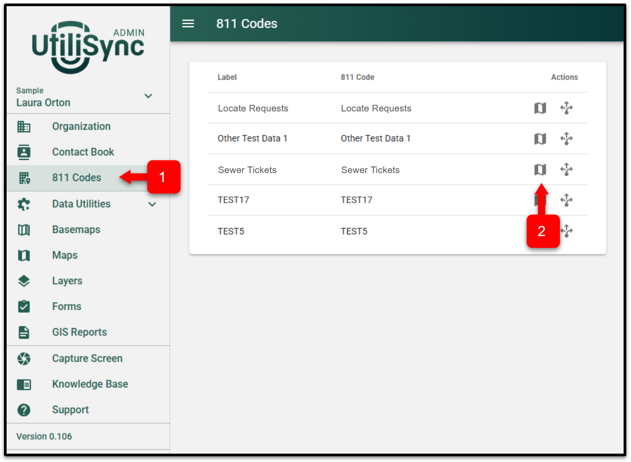Select the Other Test Data 1 label cell

point(252,139)
